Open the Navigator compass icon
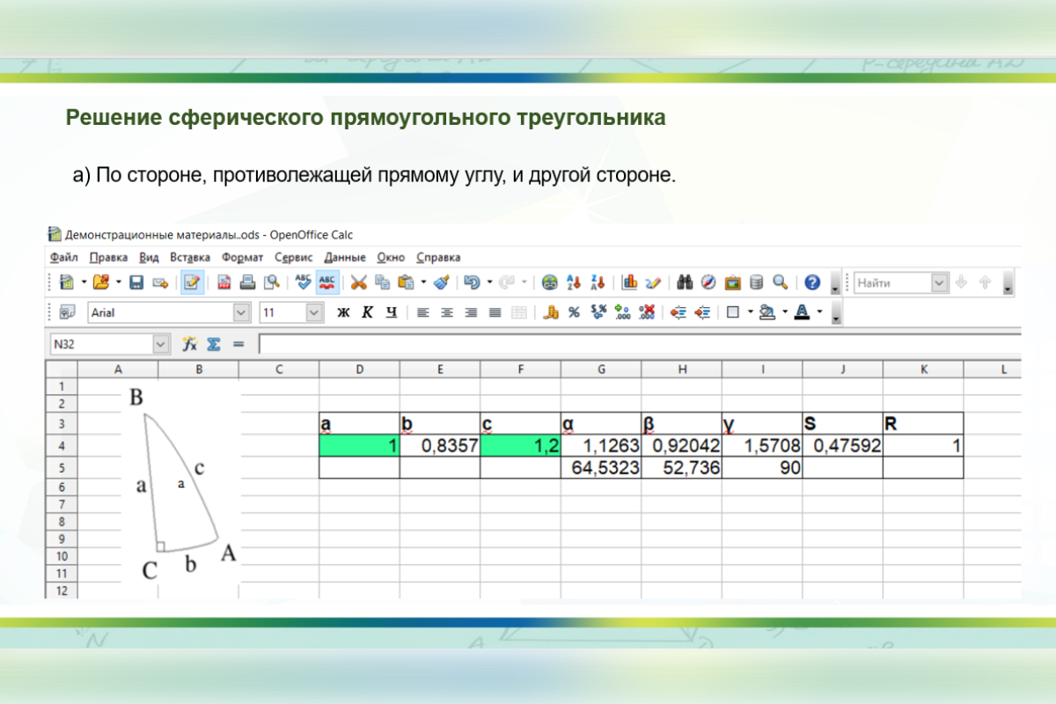The image size is (1056, 704). pyautogui.click(x=709, y=282)
